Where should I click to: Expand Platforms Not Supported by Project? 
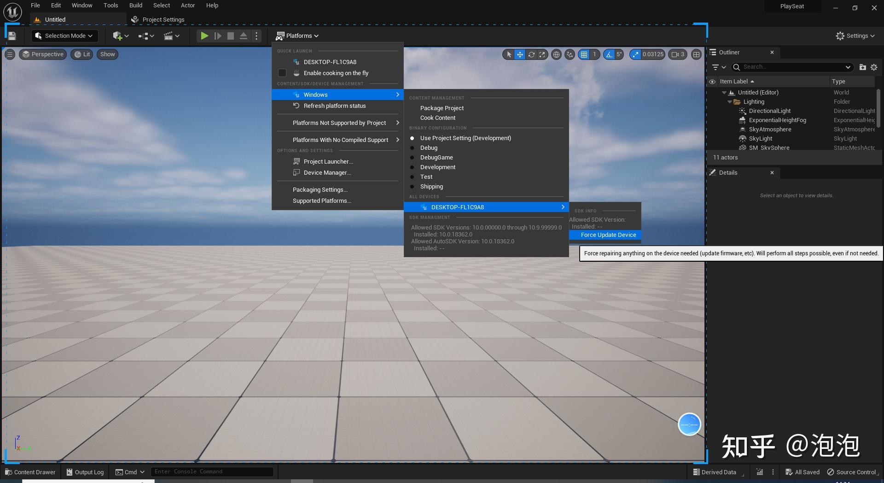click(339, 123)
